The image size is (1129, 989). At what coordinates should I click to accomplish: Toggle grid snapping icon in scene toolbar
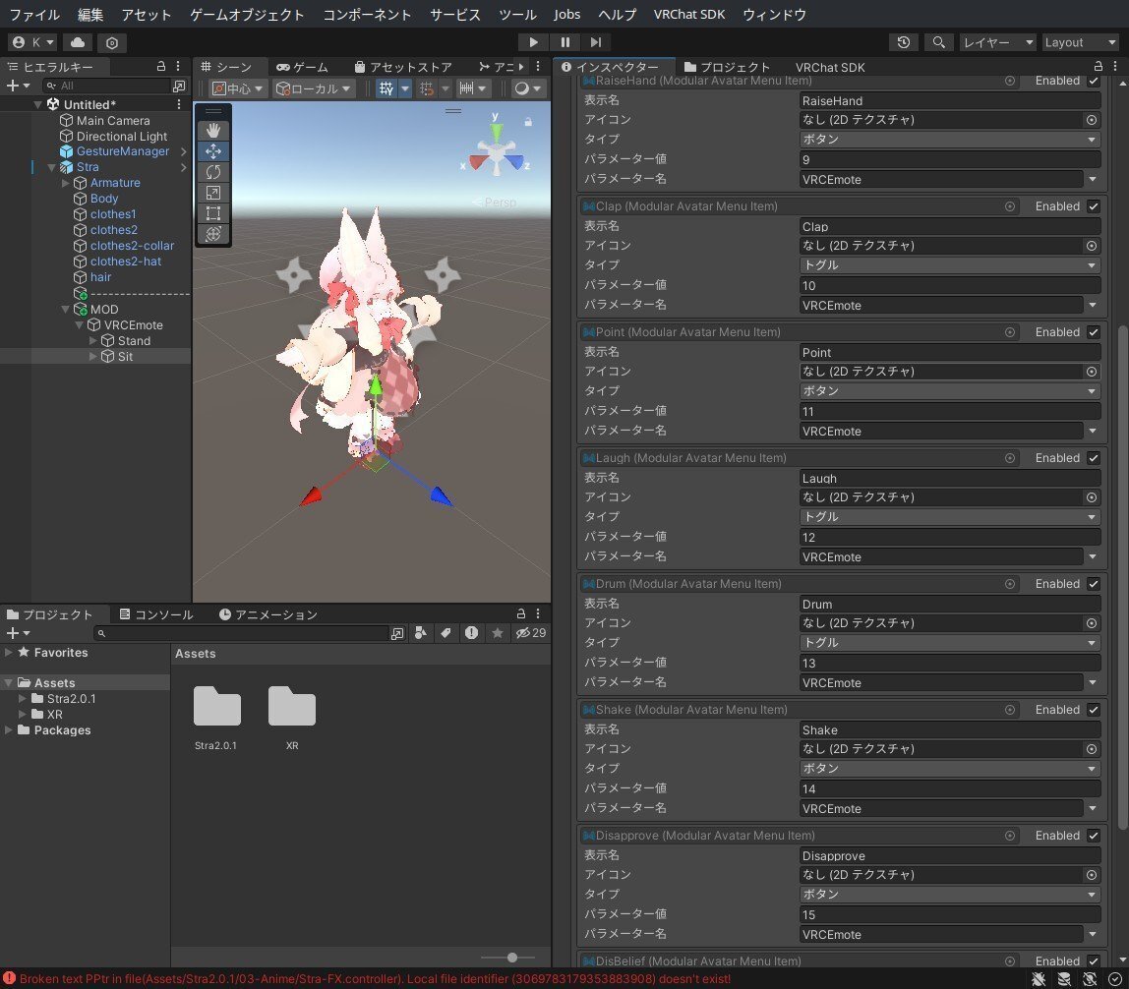(x=386, y=88)
